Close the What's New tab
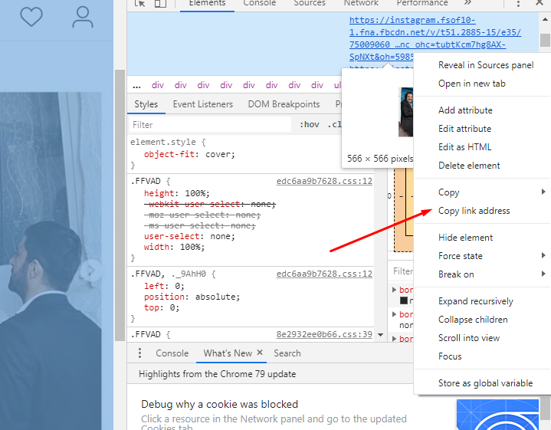The width and height of the screenshot is (551, 430). tap(260, 353)
